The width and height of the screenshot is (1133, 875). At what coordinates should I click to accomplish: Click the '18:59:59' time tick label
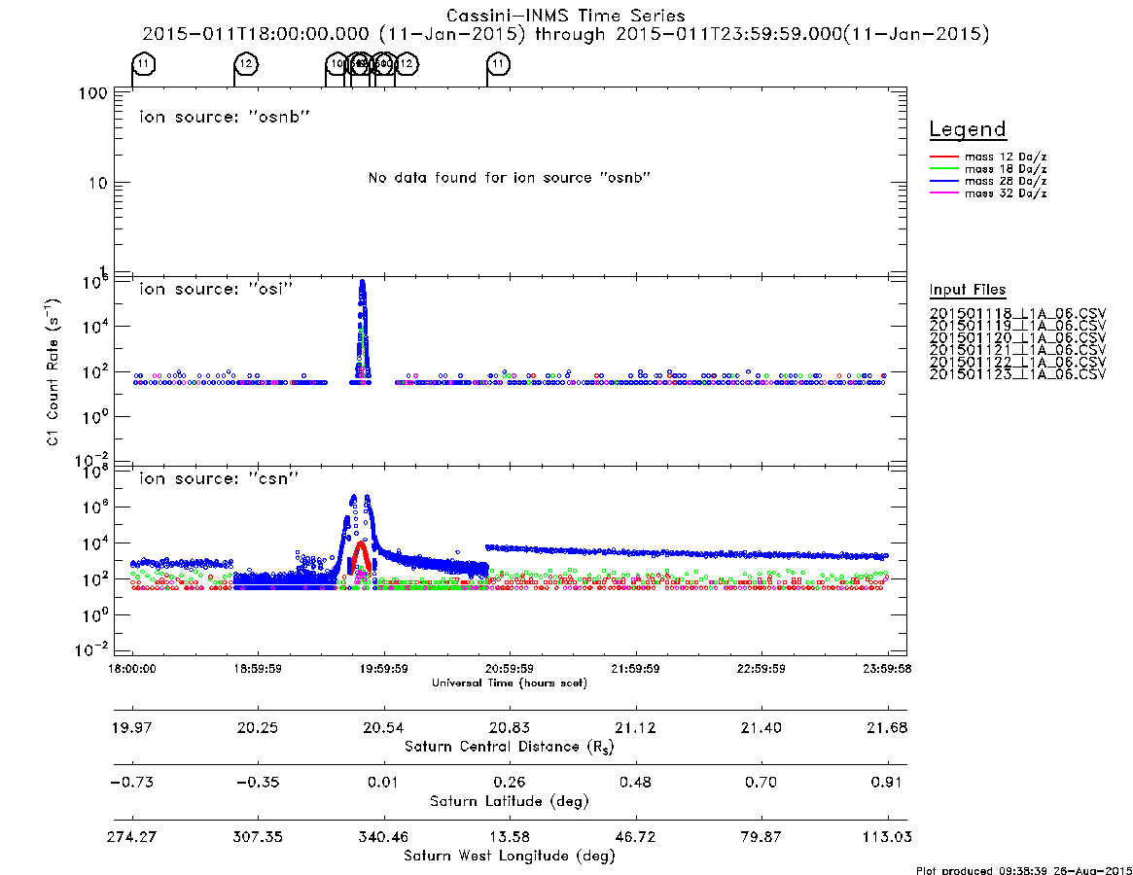258,669
